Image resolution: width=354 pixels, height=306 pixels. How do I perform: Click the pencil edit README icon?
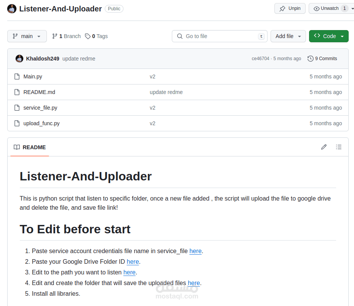point(324,147)
